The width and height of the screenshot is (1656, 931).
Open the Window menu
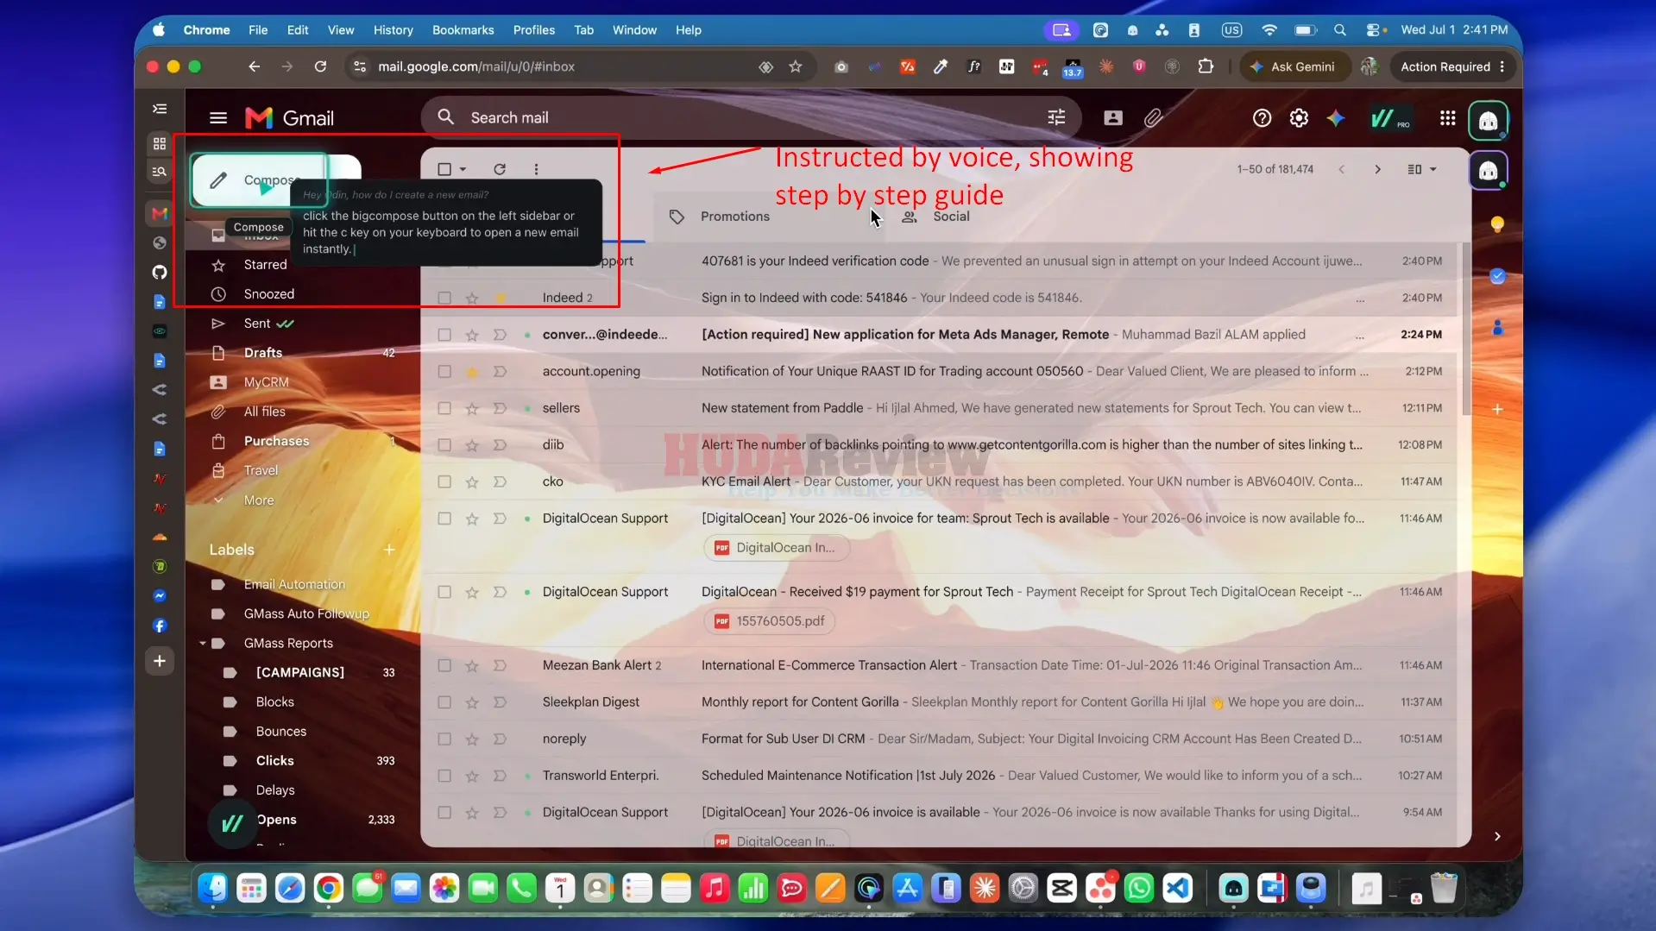tap(634, 29)
